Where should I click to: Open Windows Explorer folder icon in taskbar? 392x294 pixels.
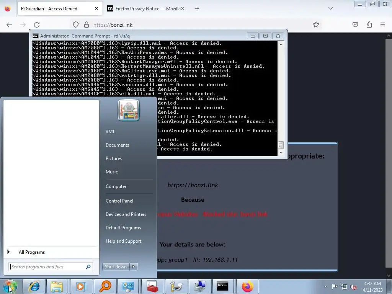(x=57, y=286)
